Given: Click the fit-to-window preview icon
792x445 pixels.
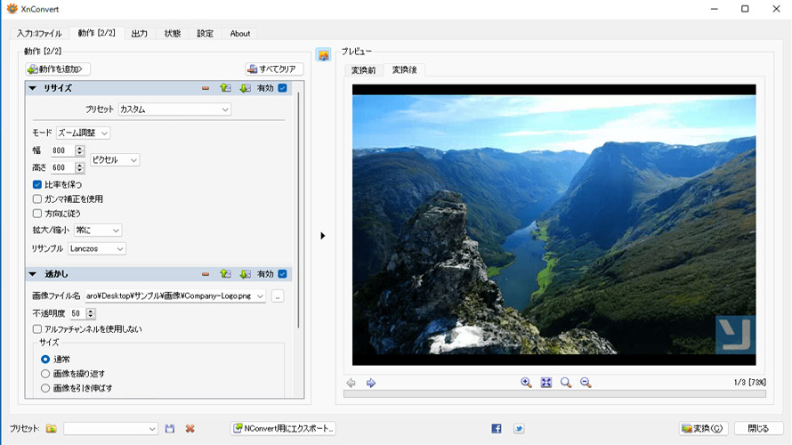Looking at the screenshot, I should pos(546,383).
